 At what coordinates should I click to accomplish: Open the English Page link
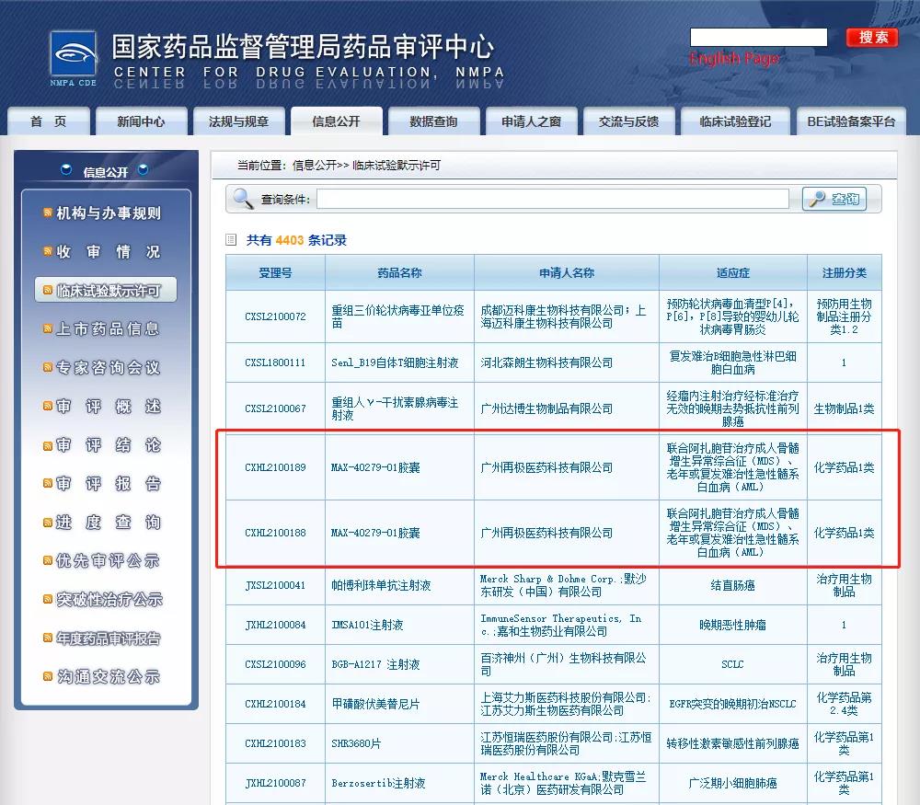736,58
